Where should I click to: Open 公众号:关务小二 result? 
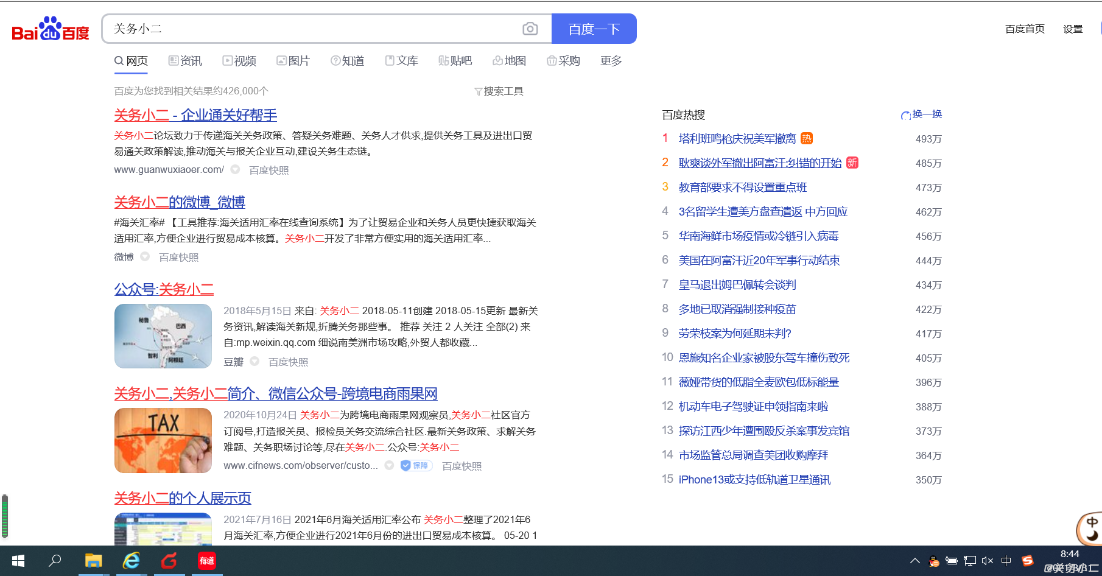[x=164, y=289]
